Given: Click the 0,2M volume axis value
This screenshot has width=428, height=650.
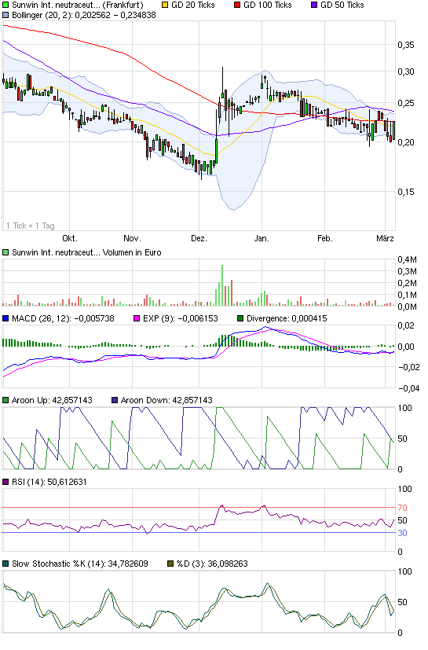Looking at the screenshot, I should pos(408,283).
